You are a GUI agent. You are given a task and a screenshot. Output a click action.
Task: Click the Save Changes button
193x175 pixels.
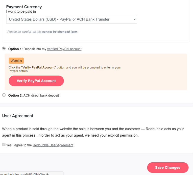point(168,167)
